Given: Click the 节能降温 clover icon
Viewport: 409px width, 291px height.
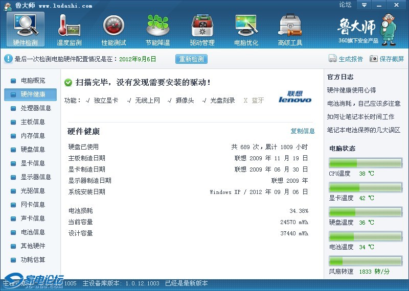Looking at the screenshot, I should [x=157, y=26].
